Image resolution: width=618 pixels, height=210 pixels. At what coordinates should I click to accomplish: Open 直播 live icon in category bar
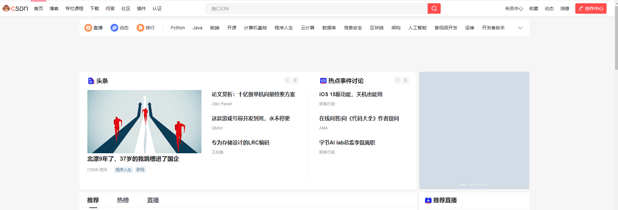coord(88,28)
